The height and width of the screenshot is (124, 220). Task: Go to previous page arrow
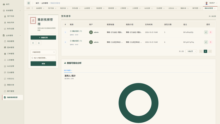[x=201, y=51]
